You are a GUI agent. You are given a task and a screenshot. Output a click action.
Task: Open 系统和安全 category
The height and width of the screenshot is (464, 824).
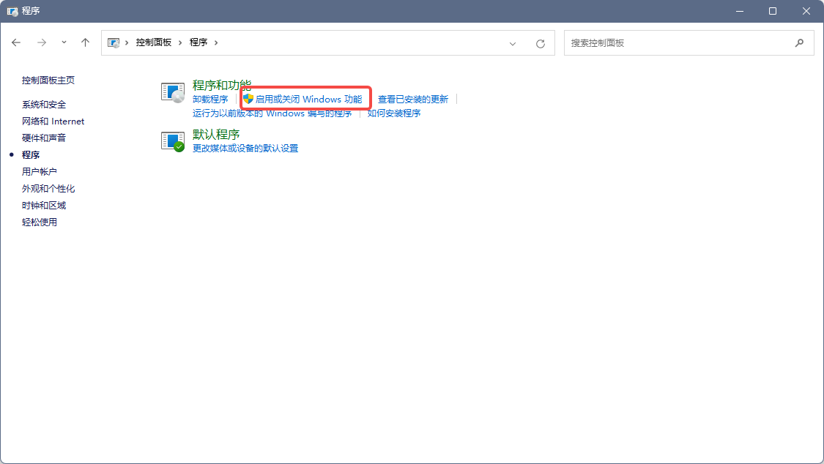44,105
